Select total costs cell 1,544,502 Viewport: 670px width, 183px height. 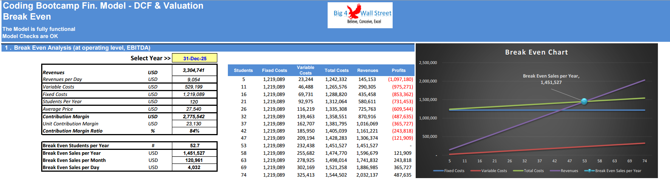[x=336, y=175]
